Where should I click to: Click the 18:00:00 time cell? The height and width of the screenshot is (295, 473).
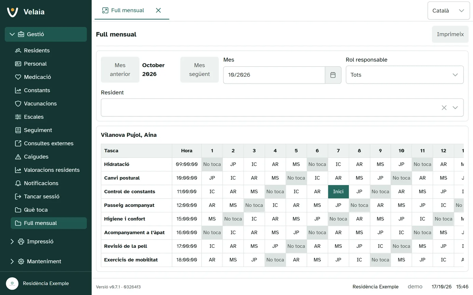coord(187,260)
